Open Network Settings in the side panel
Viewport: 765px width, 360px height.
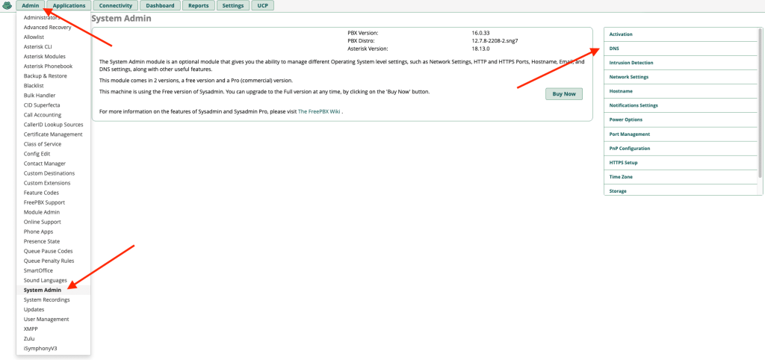[628, 77]
